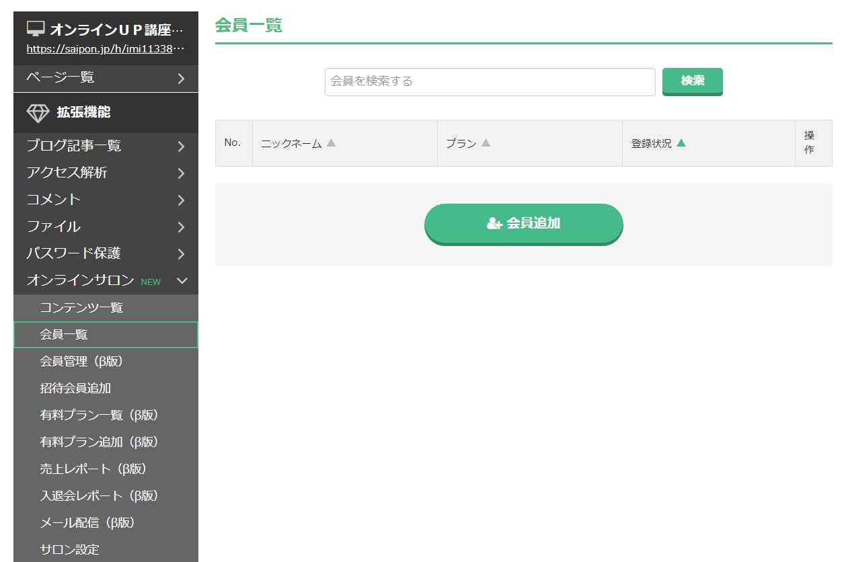Open the ファイル menu item
Screen dimensions: 846x562
54,227
